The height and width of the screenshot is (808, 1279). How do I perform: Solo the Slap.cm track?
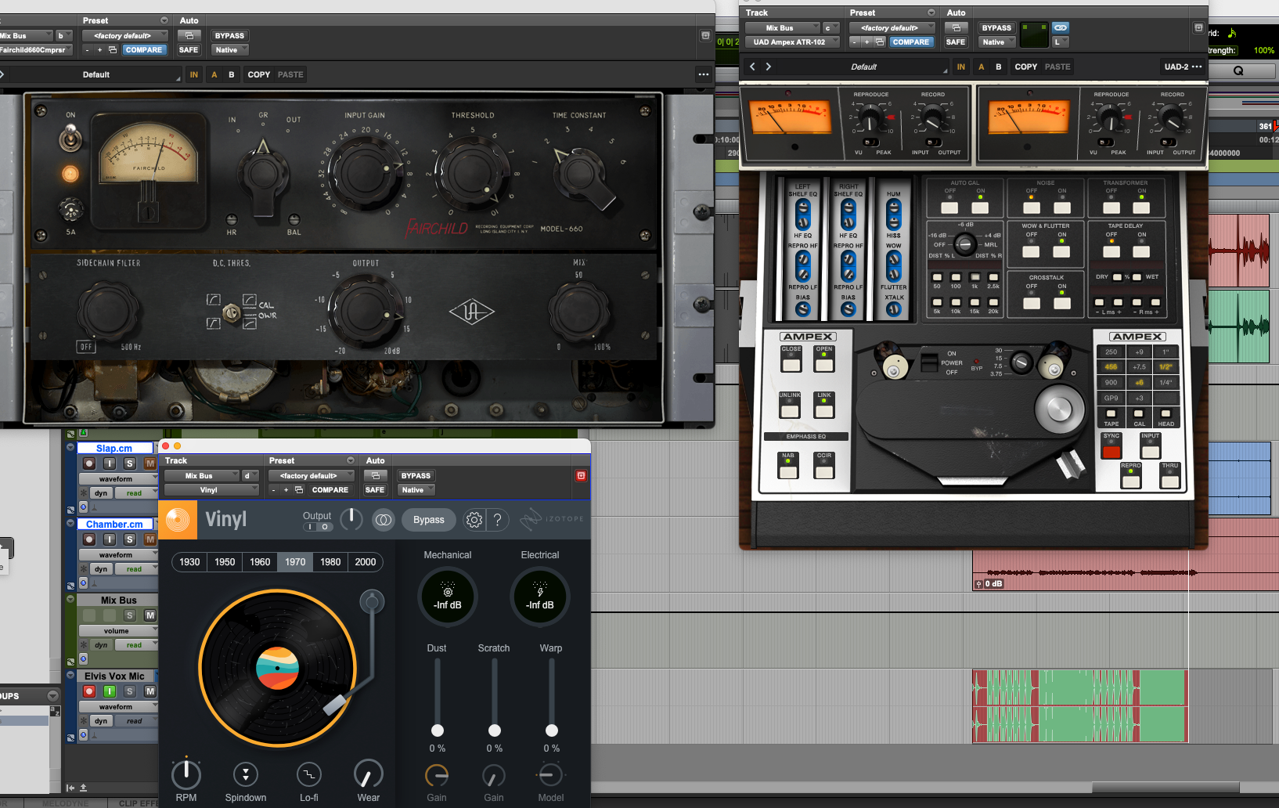pyautogui.click(x=130, y=464)
